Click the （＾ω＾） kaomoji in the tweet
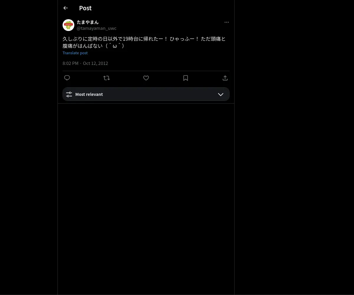 point(114,46)
